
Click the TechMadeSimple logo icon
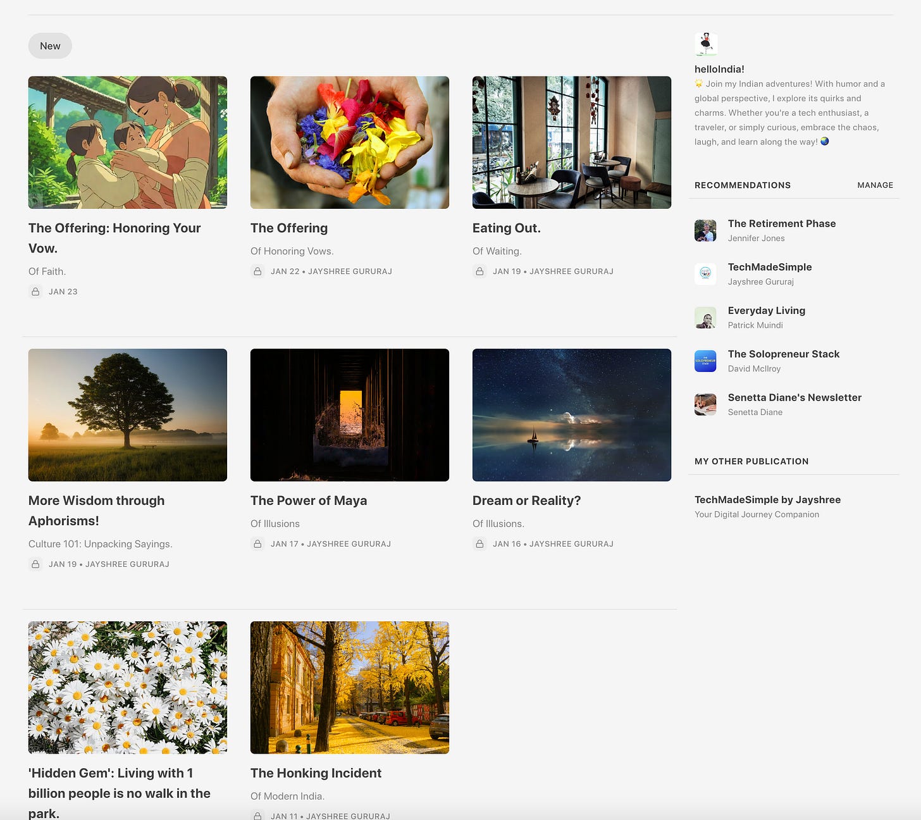pos(705,274)
